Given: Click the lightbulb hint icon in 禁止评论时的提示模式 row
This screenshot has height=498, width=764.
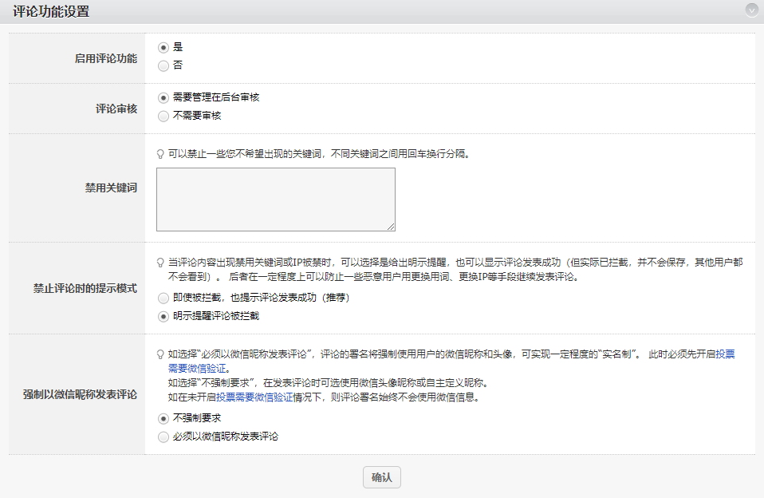Looking at the screenshot, I should pyautogui.click(x=160, y=263).
